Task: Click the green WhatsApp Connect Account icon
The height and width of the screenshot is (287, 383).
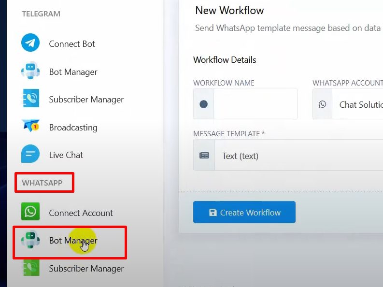Action: tap(30, 212)
